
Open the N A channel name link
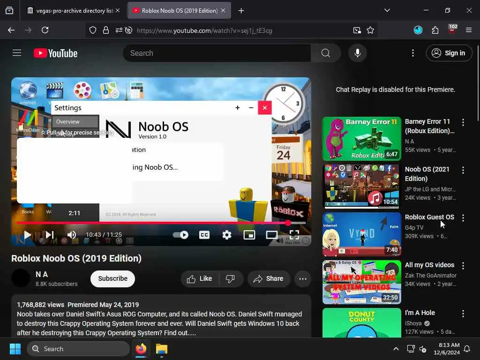(42, 274)
